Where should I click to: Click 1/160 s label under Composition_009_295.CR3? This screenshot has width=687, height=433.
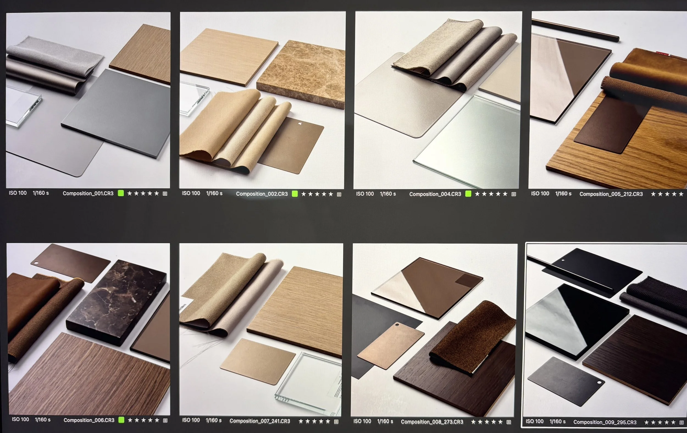coord(558,421)
